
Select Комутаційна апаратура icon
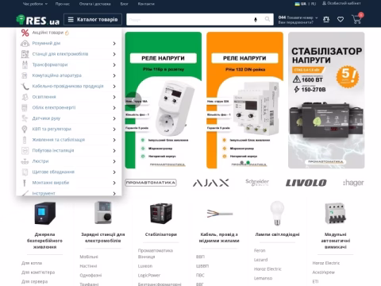pyautogui.click(x=25, y=75)
